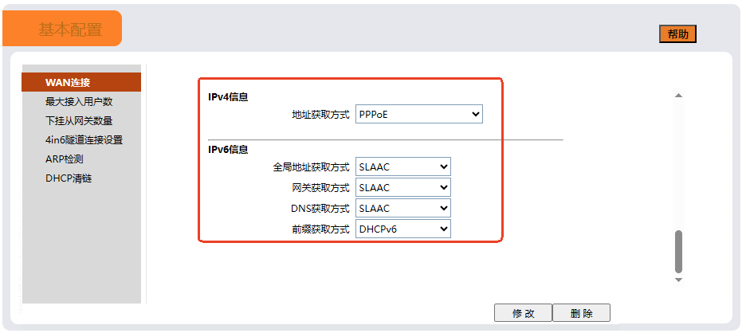746x333 pixels.
Task: Expand the DNS获取方式 dropdown
Action: pyautogui.click(x=403, y=209)
